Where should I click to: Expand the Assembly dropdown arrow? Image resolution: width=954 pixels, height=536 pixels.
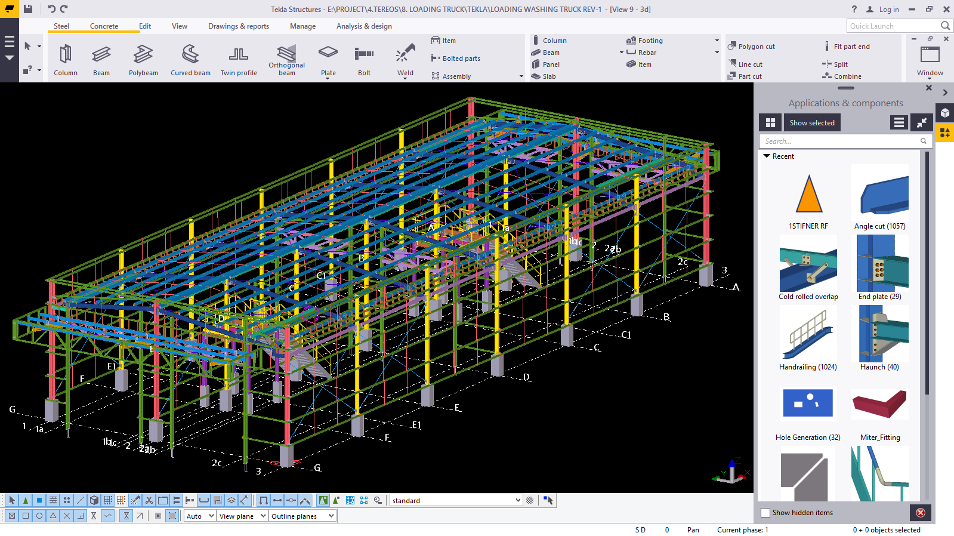pos(521,76)
